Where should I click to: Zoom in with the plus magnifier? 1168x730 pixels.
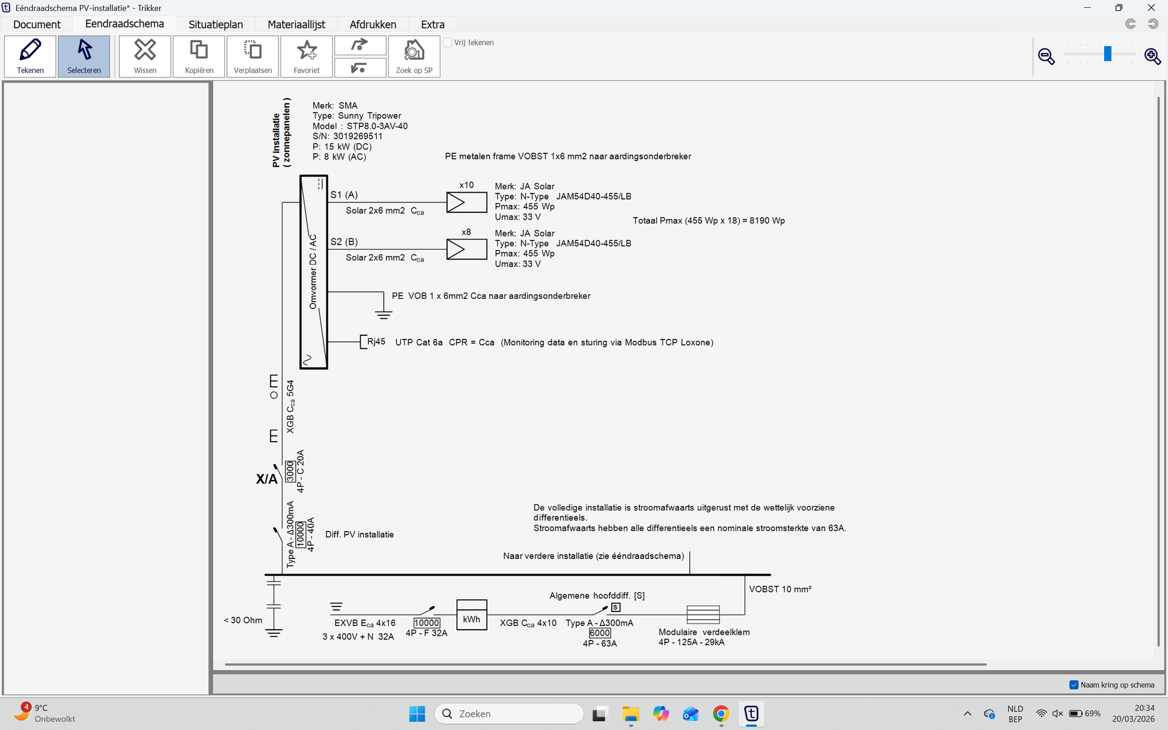[x=1152, y=56]
